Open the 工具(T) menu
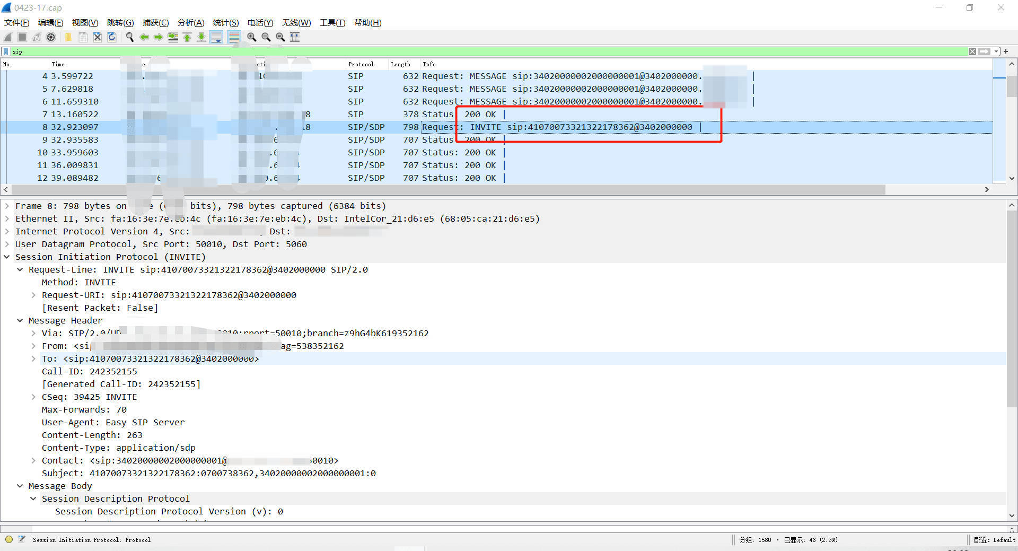 (332, 23)
